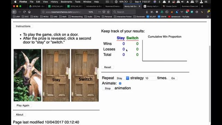The height and width of the screenshot is (125, 222).
Task: Reload the current page
Action: (24, 12)
